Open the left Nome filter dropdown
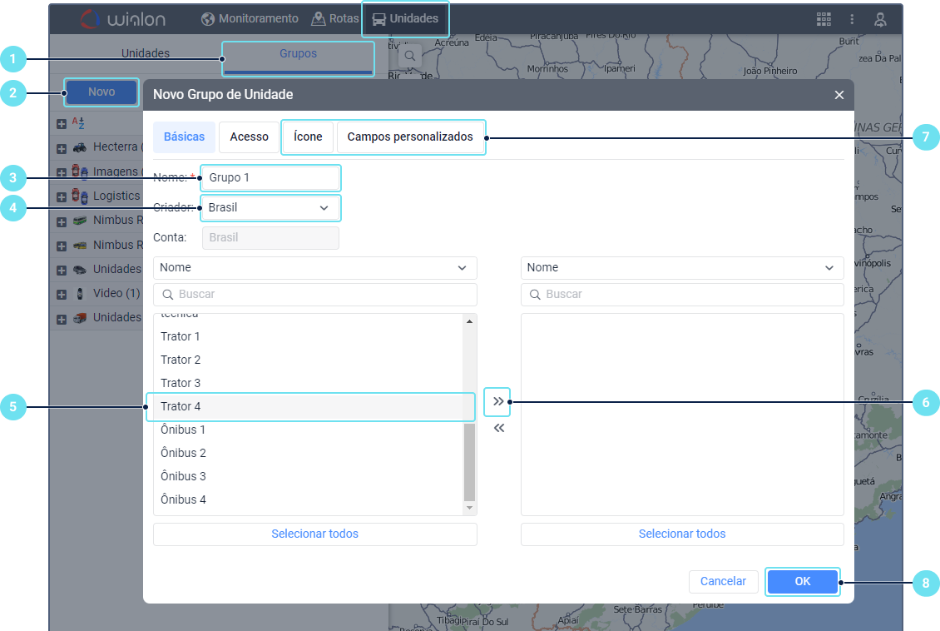This screenshot has width=940, height=631. click(314, 268)
